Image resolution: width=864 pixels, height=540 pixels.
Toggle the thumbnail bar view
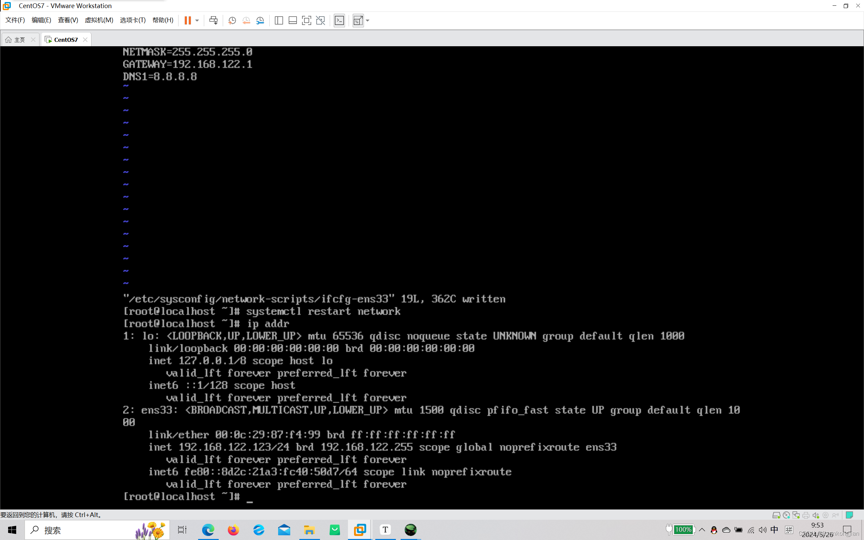coord(293,20)
